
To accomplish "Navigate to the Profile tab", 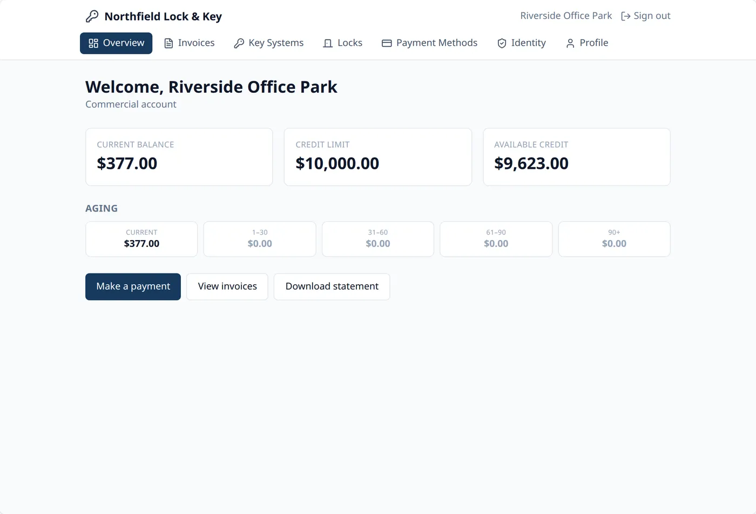I will [x=586, y=43].
